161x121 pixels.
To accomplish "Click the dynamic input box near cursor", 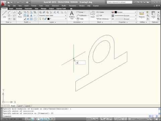I will 80,63.
